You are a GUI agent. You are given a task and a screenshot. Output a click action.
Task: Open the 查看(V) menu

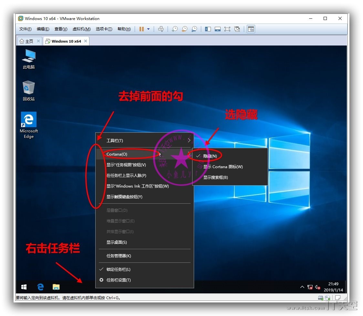pos(61,29)
